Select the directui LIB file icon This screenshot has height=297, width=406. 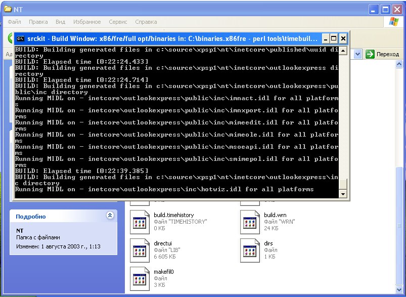(x=140, y=250)
